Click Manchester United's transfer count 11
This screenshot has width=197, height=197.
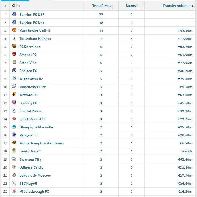coord(101,30)
